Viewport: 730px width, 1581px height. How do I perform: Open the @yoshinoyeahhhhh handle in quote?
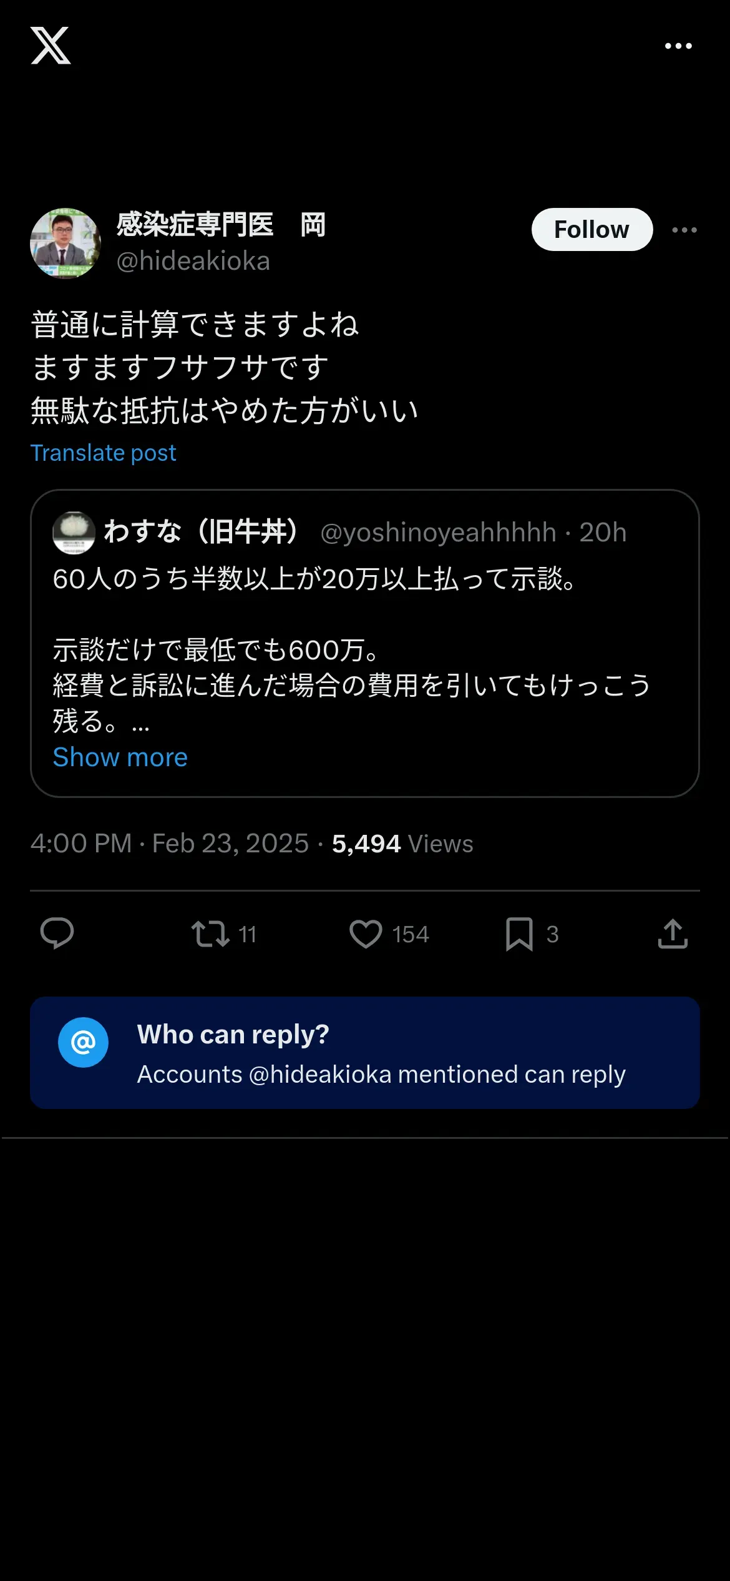[439, 533]
